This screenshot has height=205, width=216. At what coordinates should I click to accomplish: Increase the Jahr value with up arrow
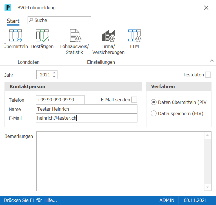(x=54, y=73)
